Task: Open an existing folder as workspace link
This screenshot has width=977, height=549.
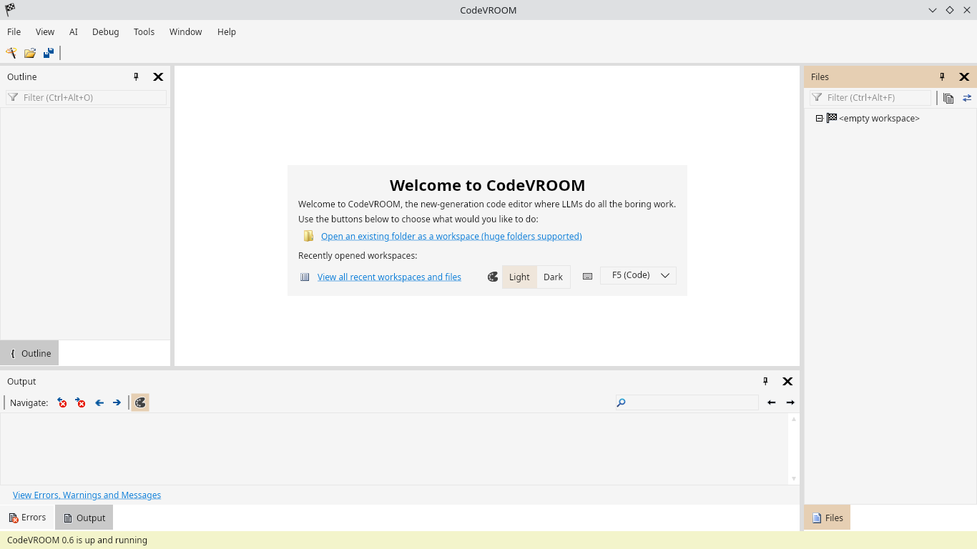Action: tap(451, 236)
